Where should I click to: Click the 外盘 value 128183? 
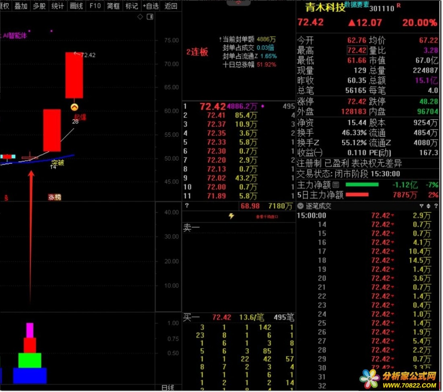[x=354, y=112]
